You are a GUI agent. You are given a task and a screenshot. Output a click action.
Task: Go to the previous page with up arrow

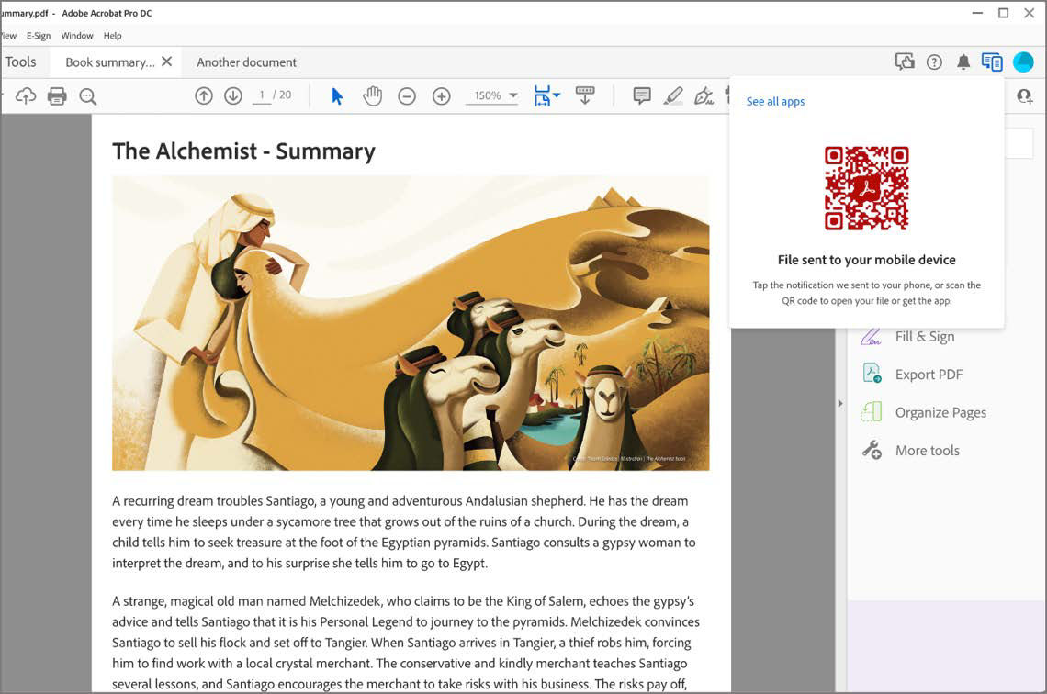(204, 96)
